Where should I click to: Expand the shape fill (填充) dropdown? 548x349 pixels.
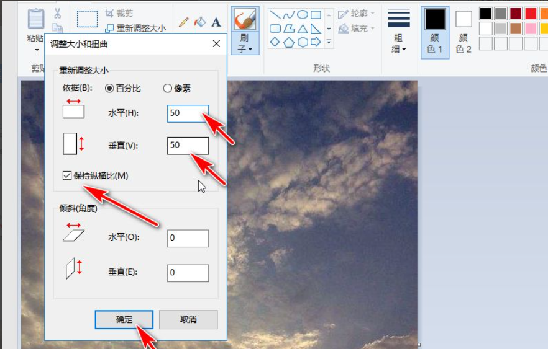(357, 29)
